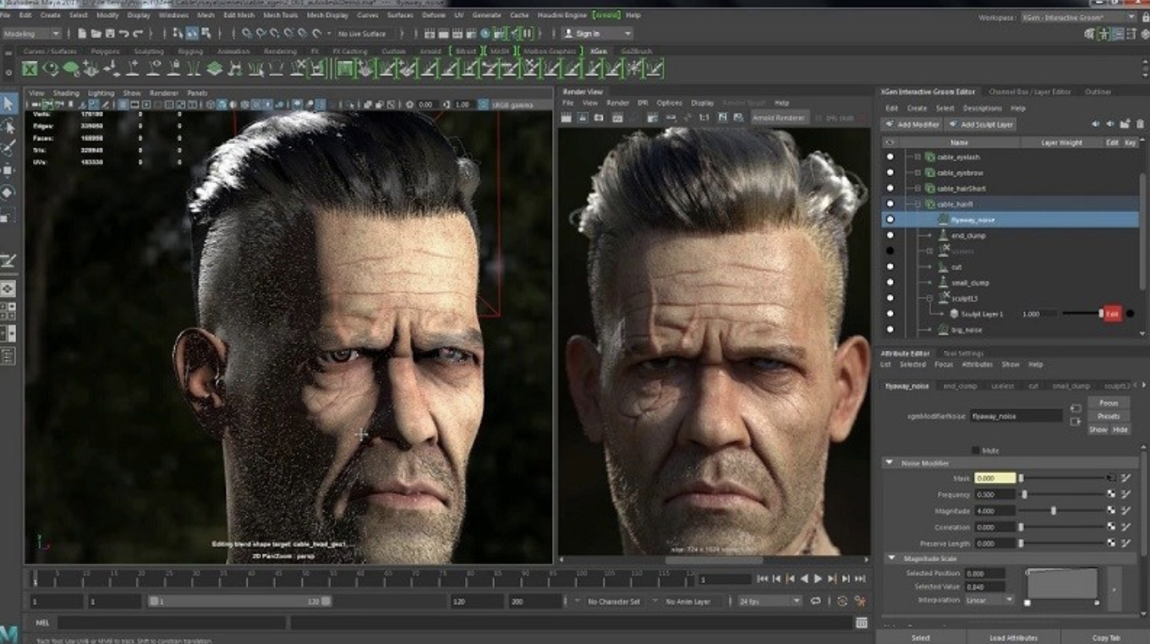The image size is (1150, 644).
Task: Click the green layered plane shelf icon
Action: click(214, 68)
